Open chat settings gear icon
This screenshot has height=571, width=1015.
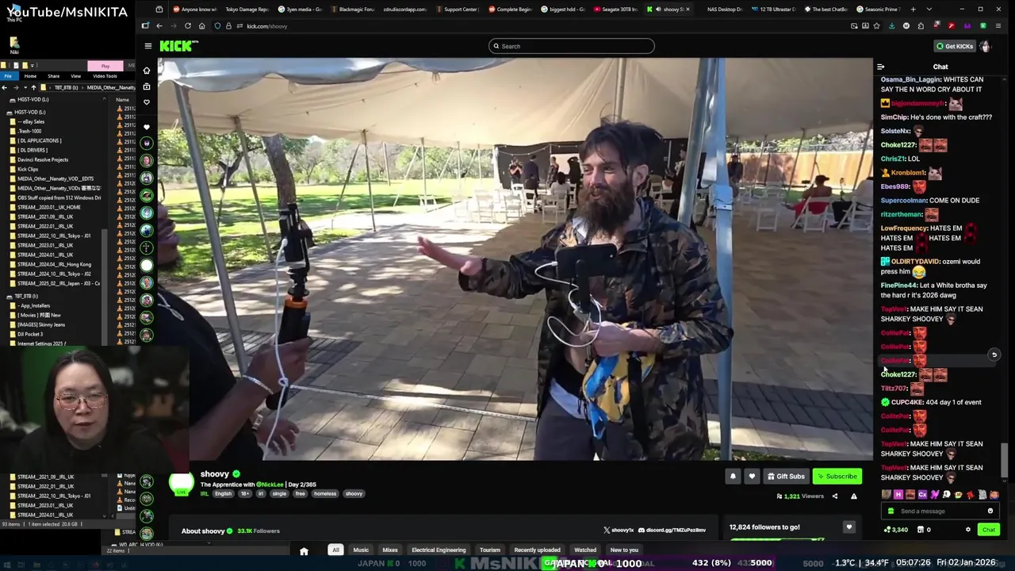[x=967, y=530]
